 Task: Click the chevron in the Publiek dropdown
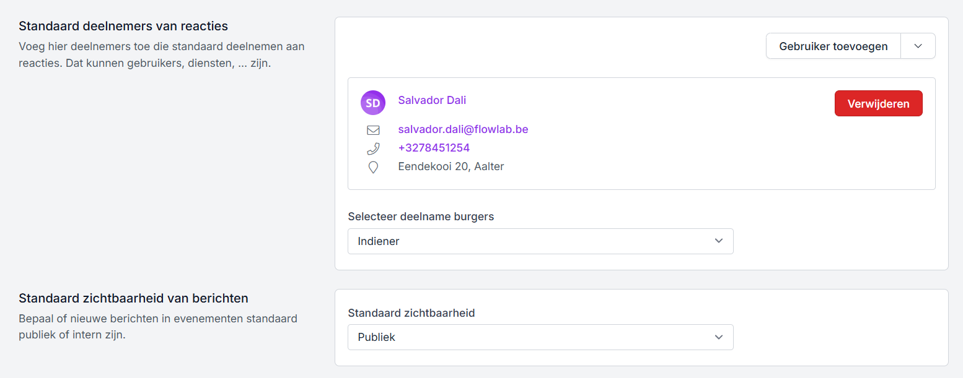[x=718, y=337]
